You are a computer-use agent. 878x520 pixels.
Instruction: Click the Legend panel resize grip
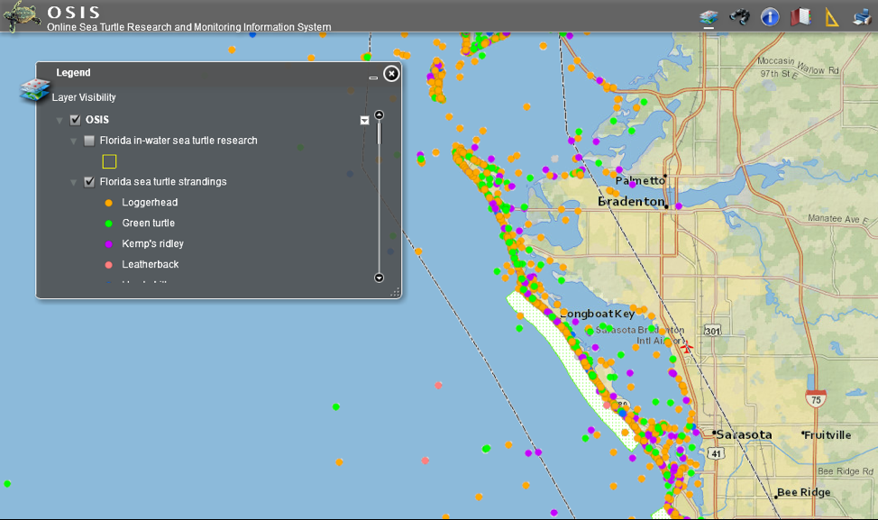tap(396, 292)
